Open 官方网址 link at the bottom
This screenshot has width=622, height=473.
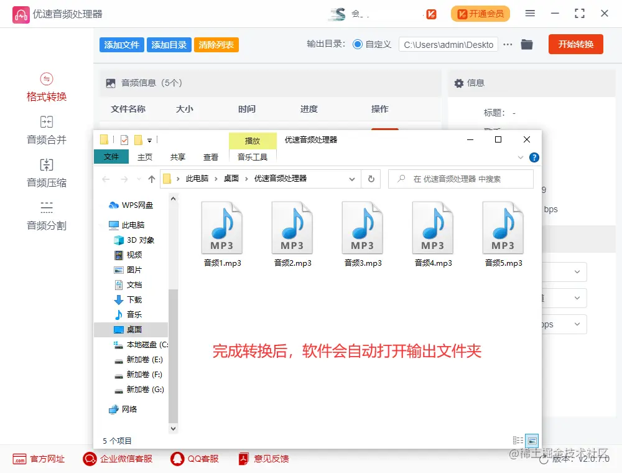[x=39, y=459]
